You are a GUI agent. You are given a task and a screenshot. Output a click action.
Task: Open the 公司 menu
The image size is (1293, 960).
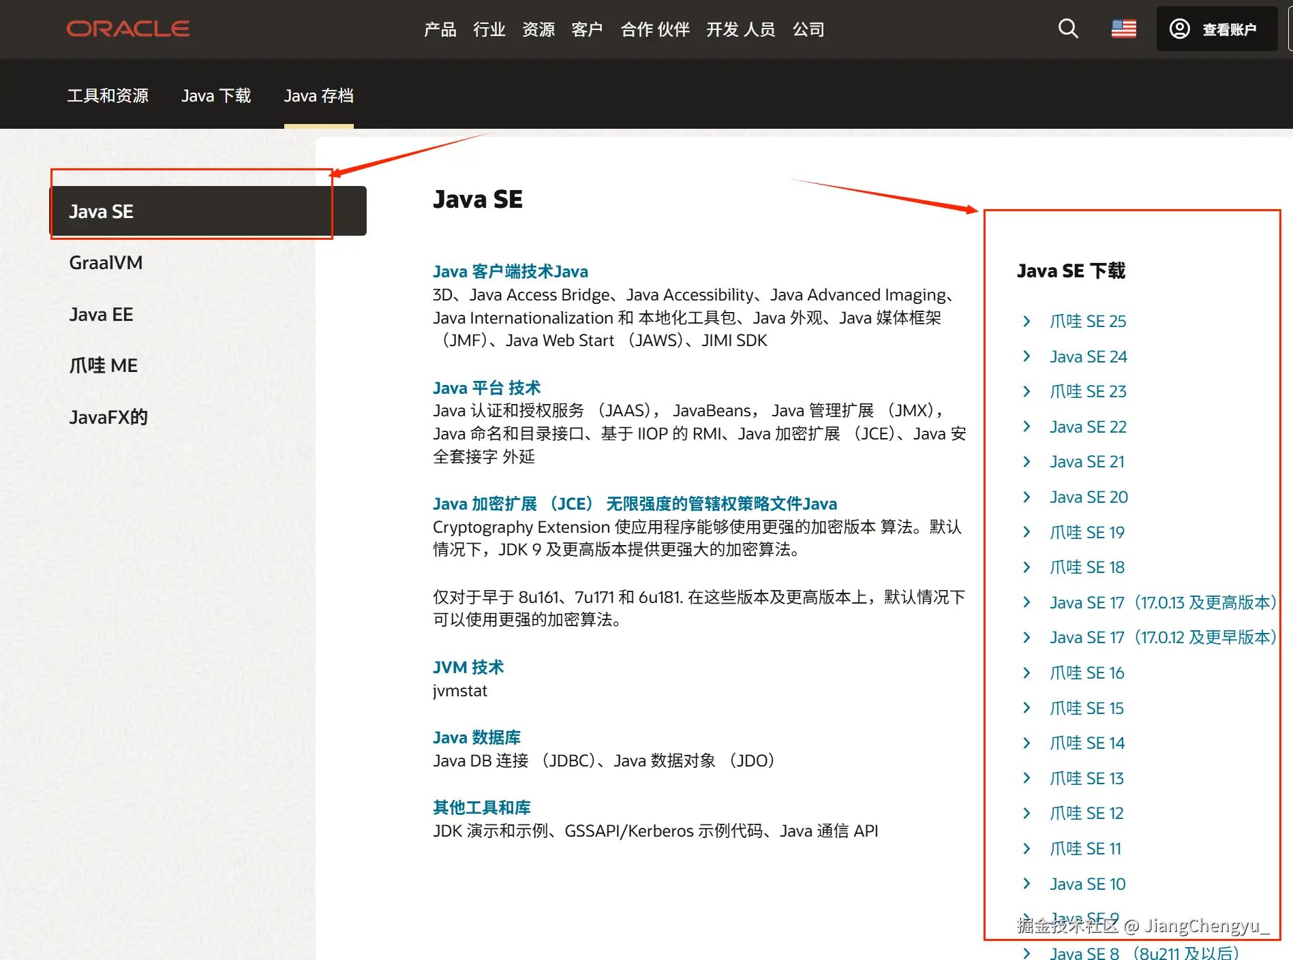click(808, 29)
